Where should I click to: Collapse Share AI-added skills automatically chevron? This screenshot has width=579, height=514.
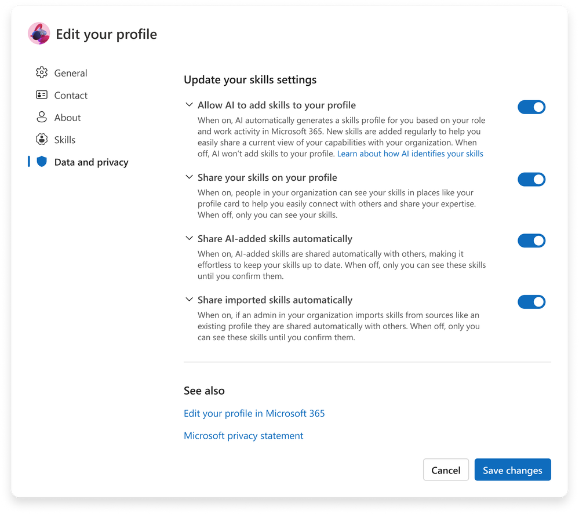coord(188,238)
